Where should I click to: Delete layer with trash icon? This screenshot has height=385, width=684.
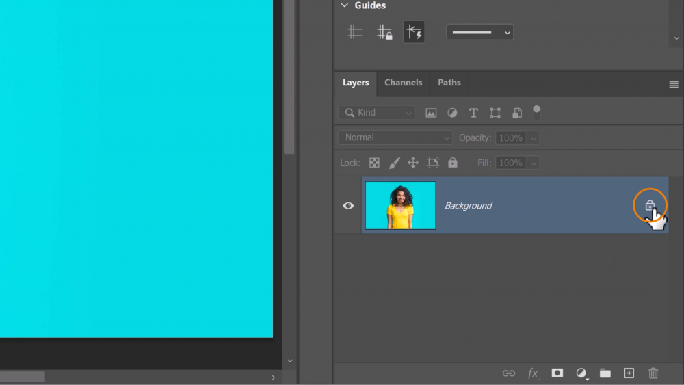point(653,373)
